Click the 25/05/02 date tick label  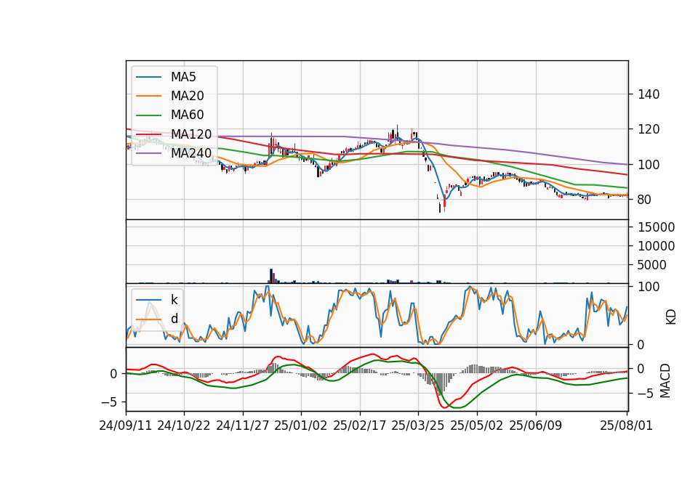tap(477, 425)
